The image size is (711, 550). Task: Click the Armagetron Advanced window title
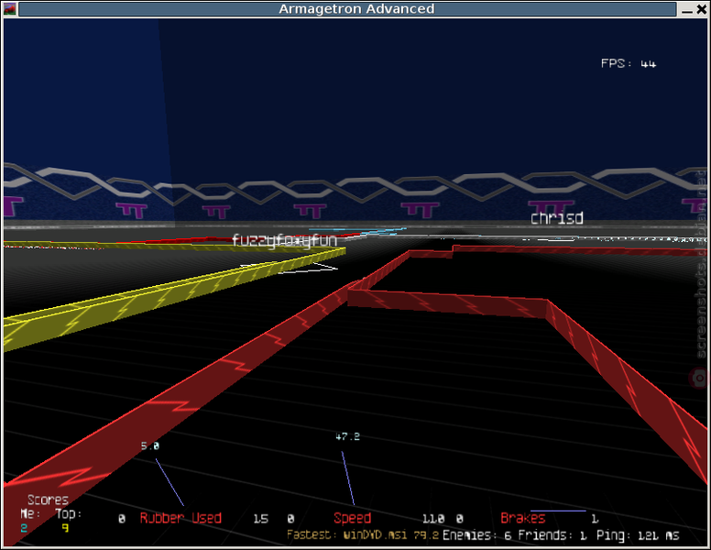coord(356,9)
